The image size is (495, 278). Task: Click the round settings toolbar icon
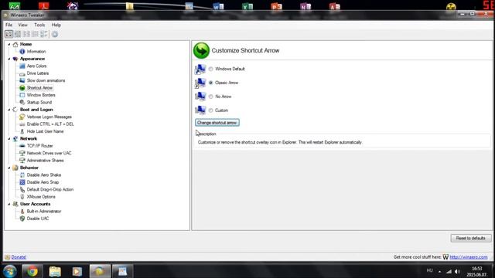55,34
